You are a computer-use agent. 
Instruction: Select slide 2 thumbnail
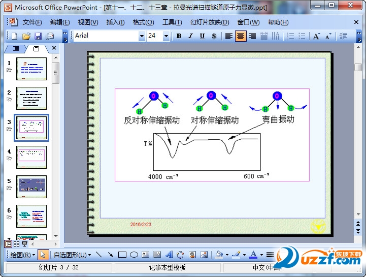point(31,99)
